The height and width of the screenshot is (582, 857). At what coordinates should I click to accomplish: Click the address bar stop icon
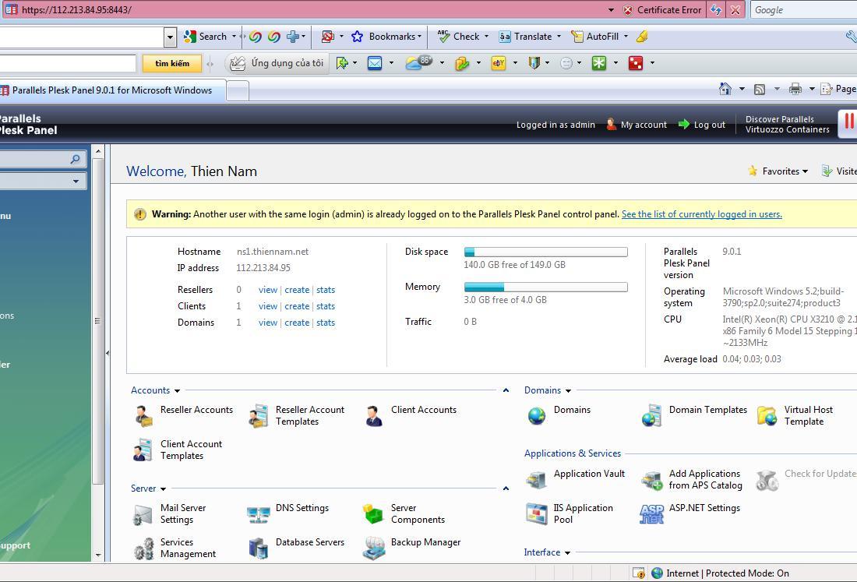(x=735, y=10)
